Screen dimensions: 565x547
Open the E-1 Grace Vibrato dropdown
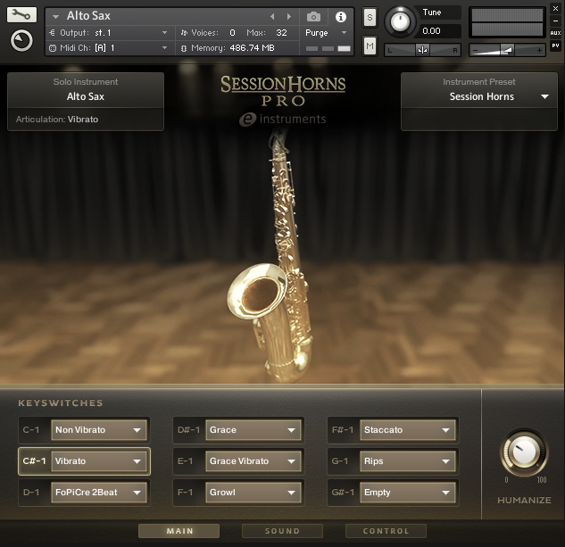(x=253, y=461)
